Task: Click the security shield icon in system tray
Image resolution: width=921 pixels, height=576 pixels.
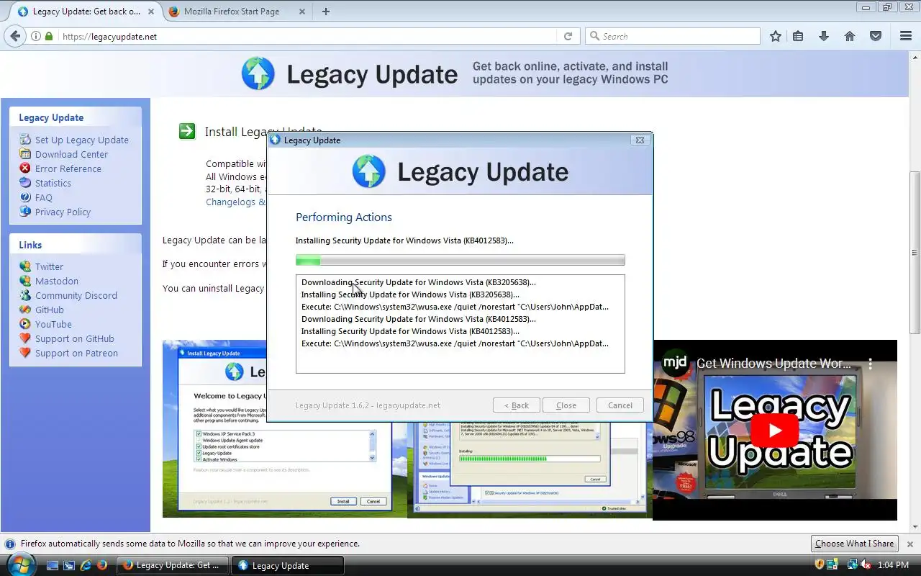Action: (820, 565)
